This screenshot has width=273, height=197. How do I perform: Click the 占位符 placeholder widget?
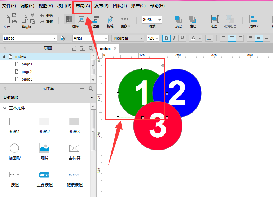pos(74,152)
